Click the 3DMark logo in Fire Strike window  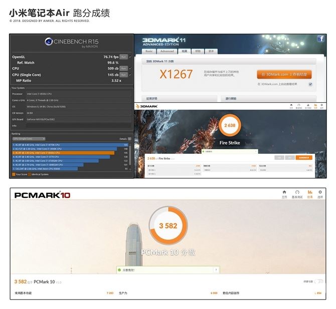tap(147, 106)
